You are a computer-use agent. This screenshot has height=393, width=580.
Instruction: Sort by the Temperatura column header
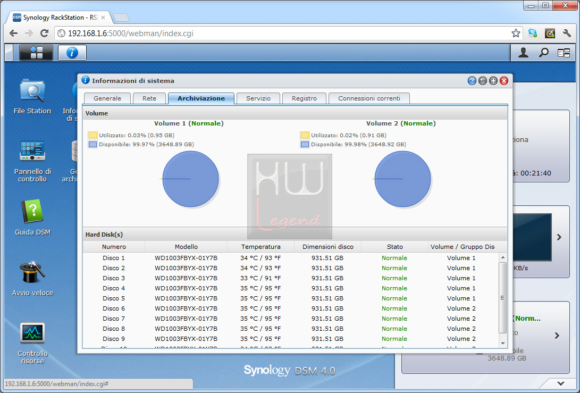coord(261,247)
